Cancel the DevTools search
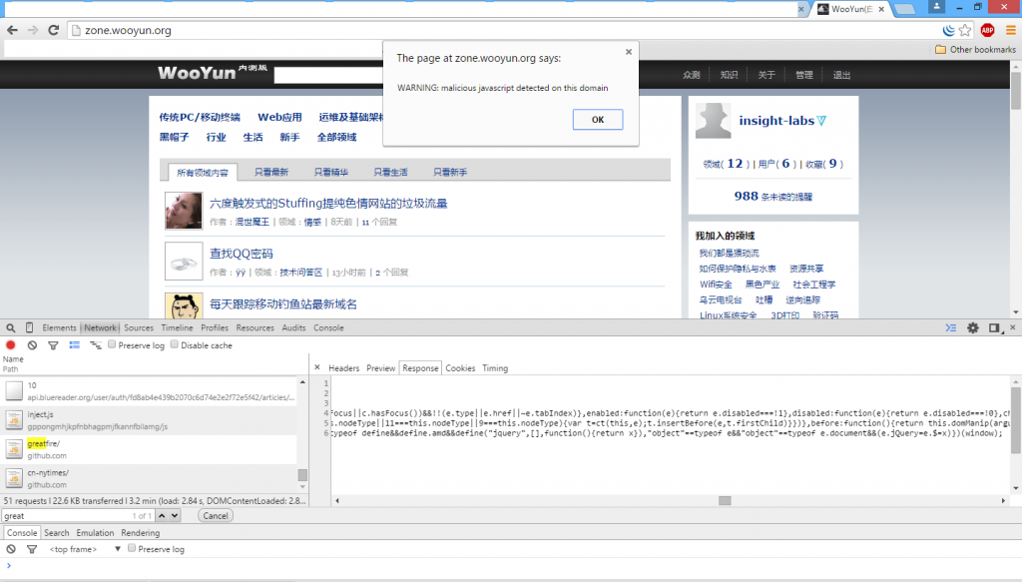The image size is (1022, 582). click(x=216, y=516)
